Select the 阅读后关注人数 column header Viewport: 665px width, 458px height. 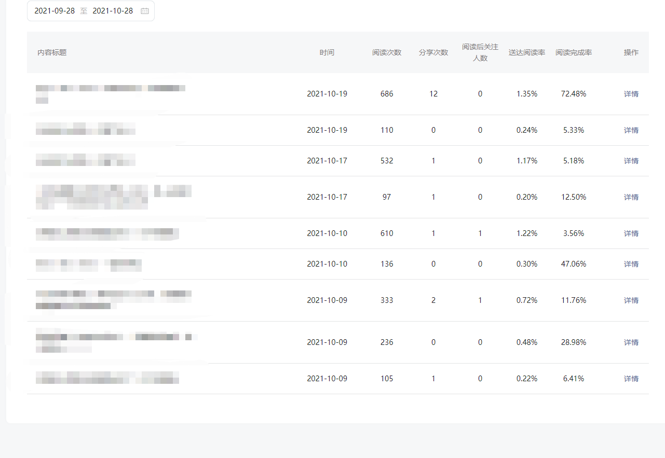(480, 52)
